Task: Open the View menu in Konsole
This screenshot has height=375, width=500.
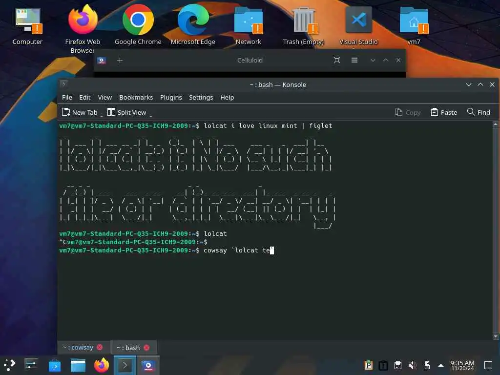Action: point(104,98)
